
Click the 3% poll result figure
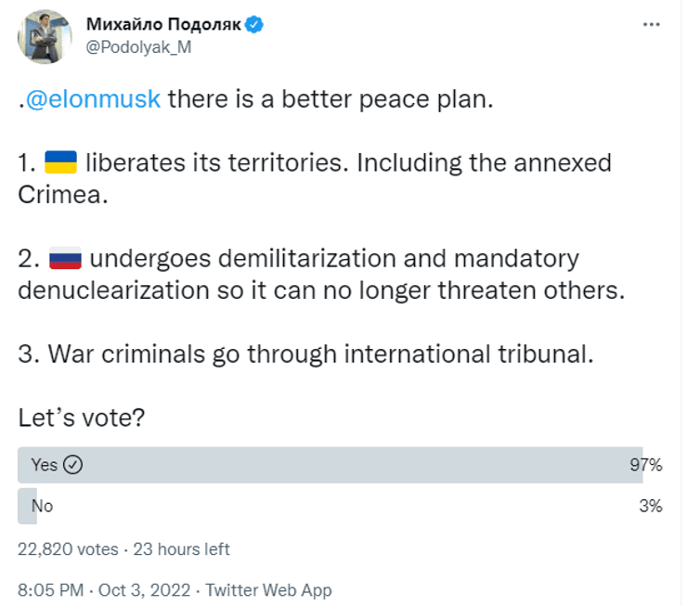(650, 506)
